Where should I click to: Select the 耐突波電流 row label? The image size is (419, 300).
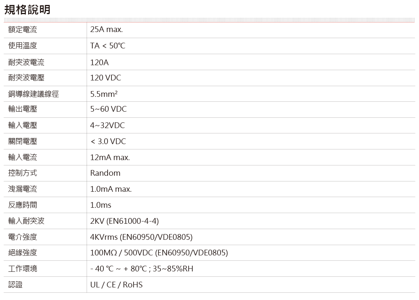pyautogui.click(x=26, y=62)
